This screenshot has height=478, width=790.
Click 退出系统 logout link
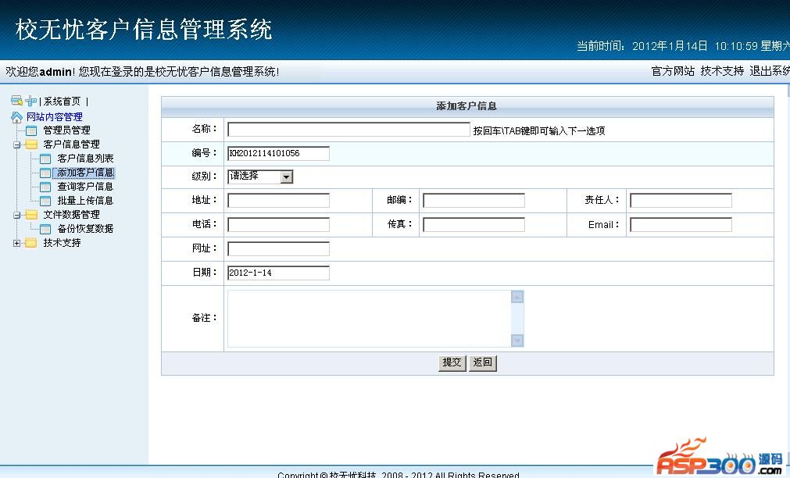point(770,71)
